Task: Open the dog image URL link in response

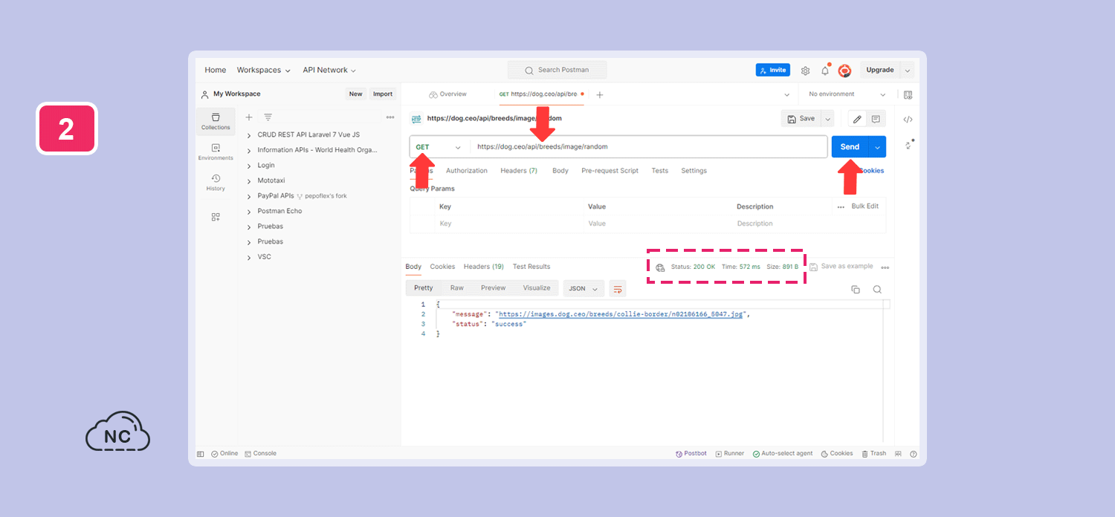Action: (621, 314)
